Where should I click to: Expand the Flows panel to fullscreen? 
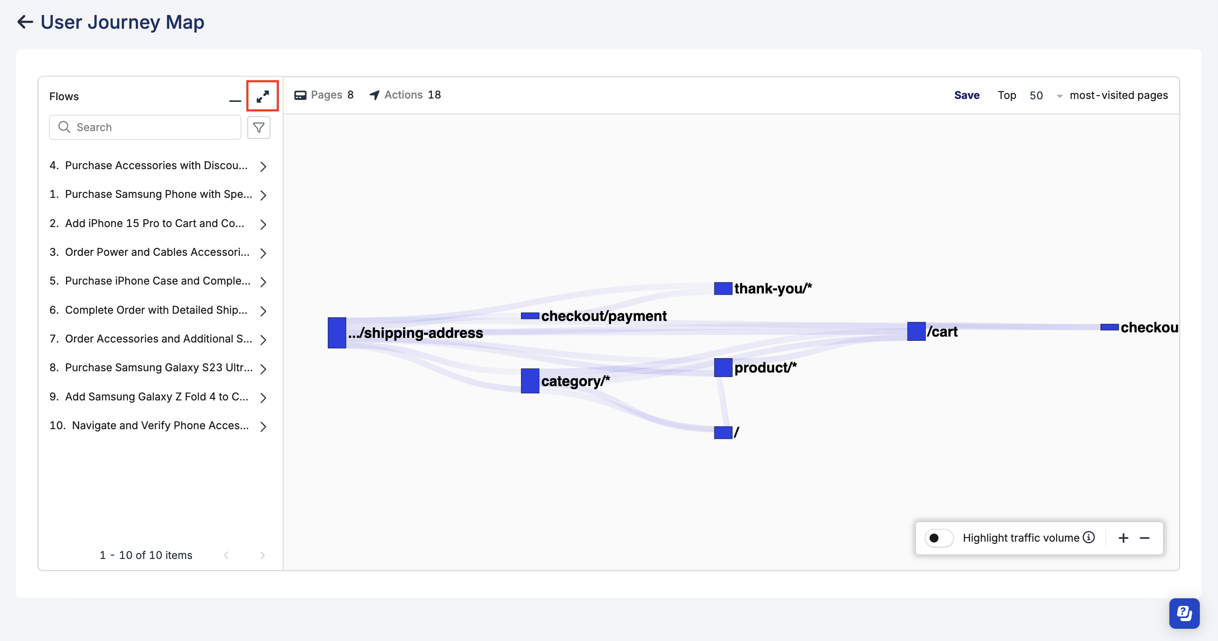[x=262, y=96]
